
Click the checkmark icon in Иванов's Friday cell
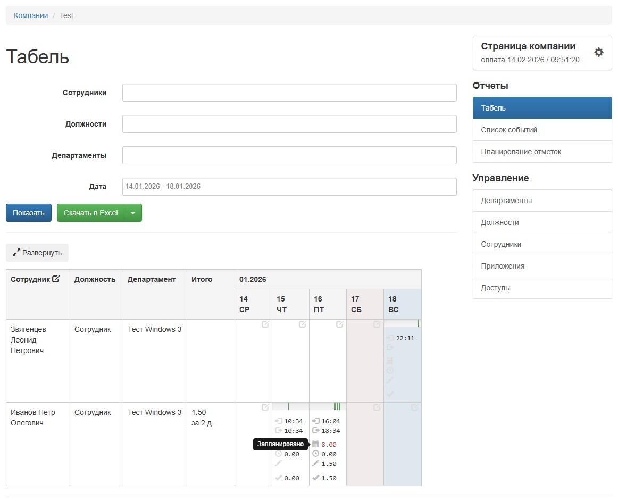point(315,478)
